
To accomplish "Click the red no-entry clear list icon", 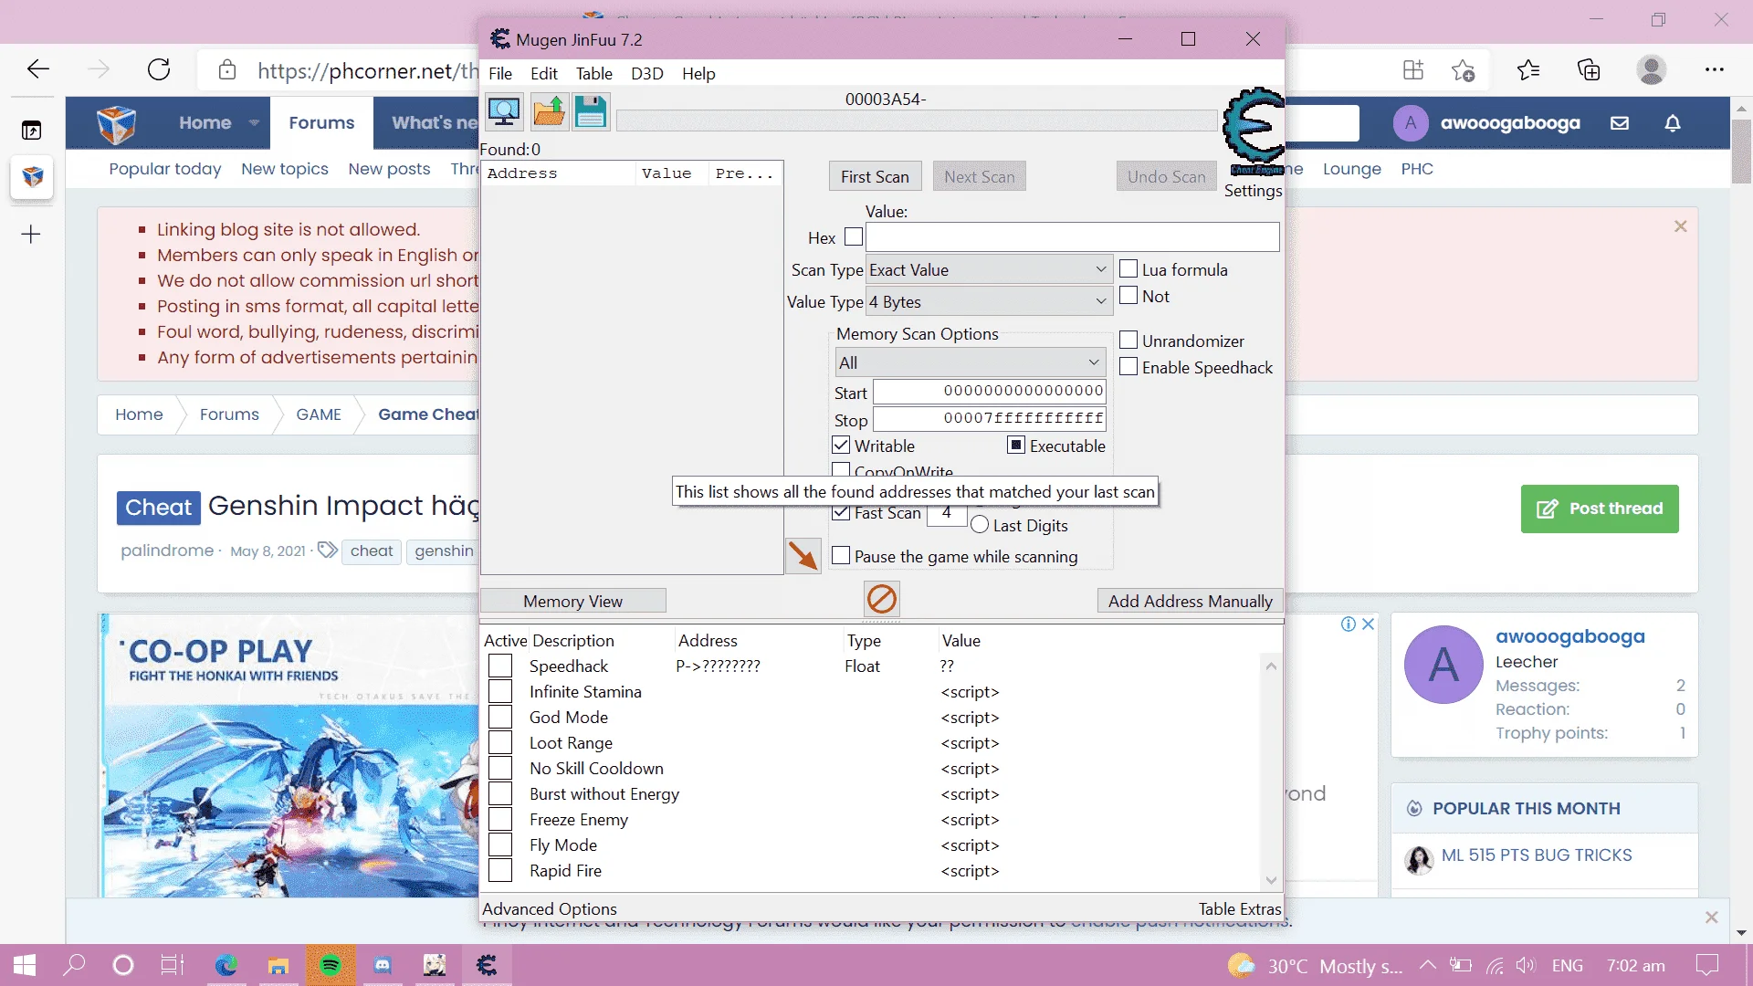I will click(x=882, y=600).
